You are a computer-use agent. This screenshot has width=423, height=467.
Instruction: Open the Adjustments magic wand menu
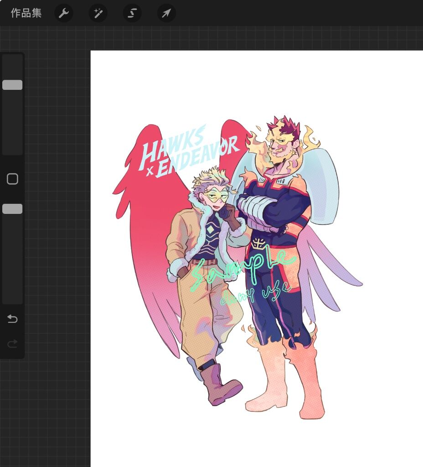coord(98,13)
